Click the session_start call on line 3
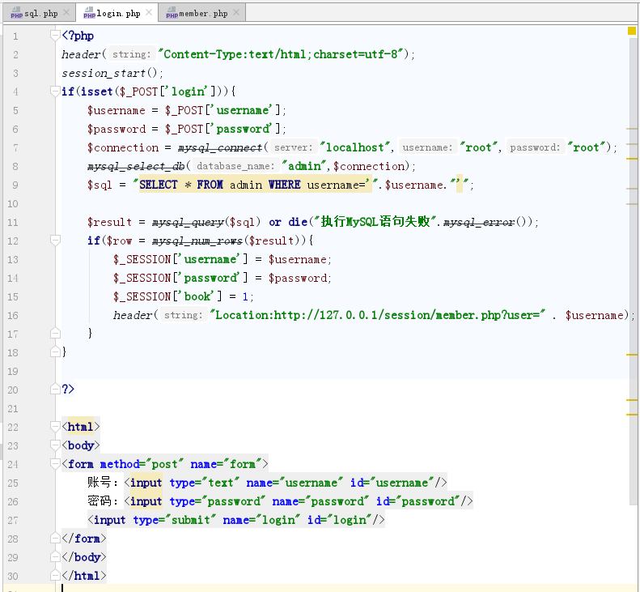The height and width of the screenshot is (592, 640). [x=104, y=73]
